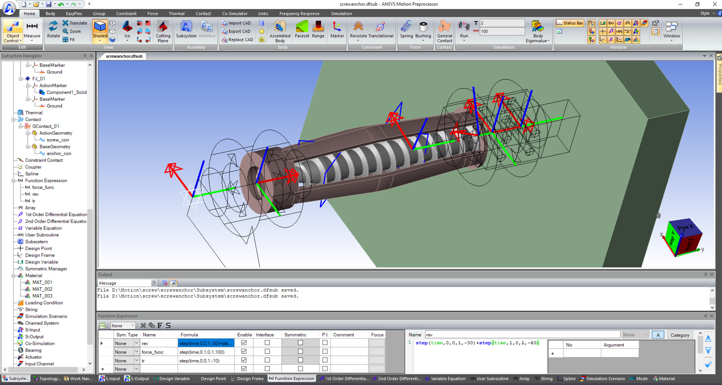
Task: Open the General Contact tool
Action: (x=444, y=30)
